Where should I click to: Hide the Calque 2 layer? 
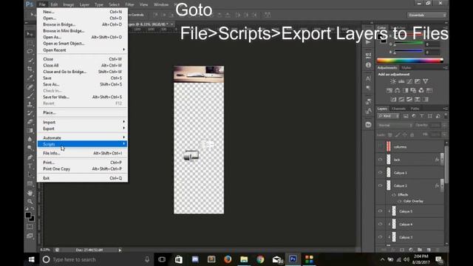click(x=381, y=185)
